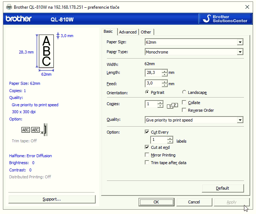256x214 pixels.
Task: Decrease the Cut Every labels count
Action: [170, 142]
